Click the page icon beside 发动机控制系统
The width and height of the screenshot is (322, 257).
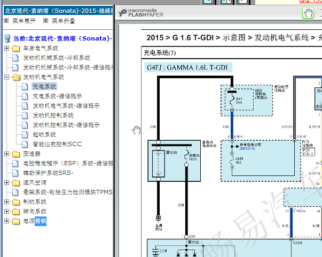[x=25, y=116]
